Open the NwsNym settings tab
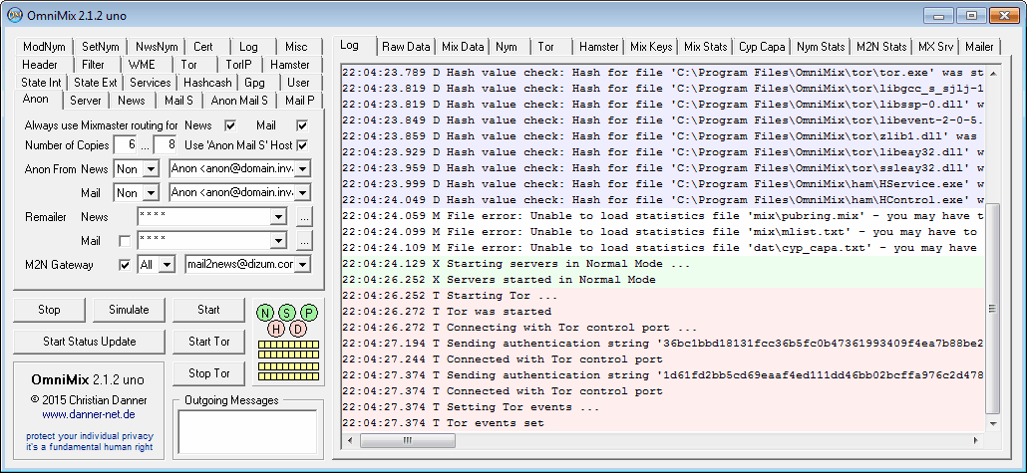 (157, 47)
